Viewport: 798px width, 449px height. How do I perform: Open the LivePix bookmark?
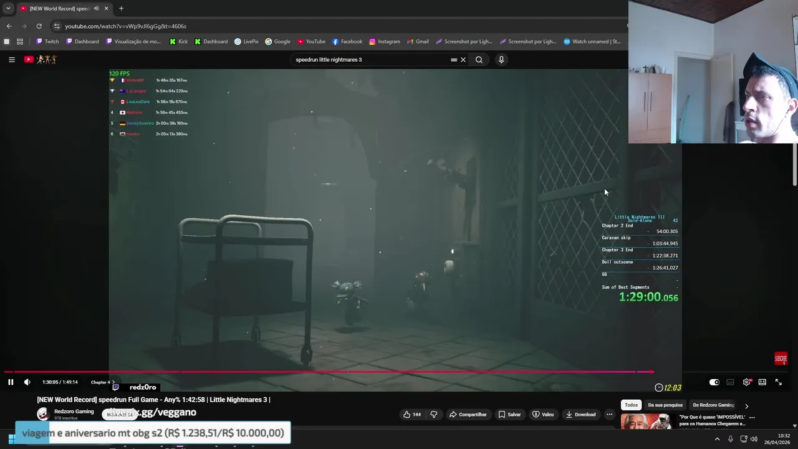[x=246, y=42]
